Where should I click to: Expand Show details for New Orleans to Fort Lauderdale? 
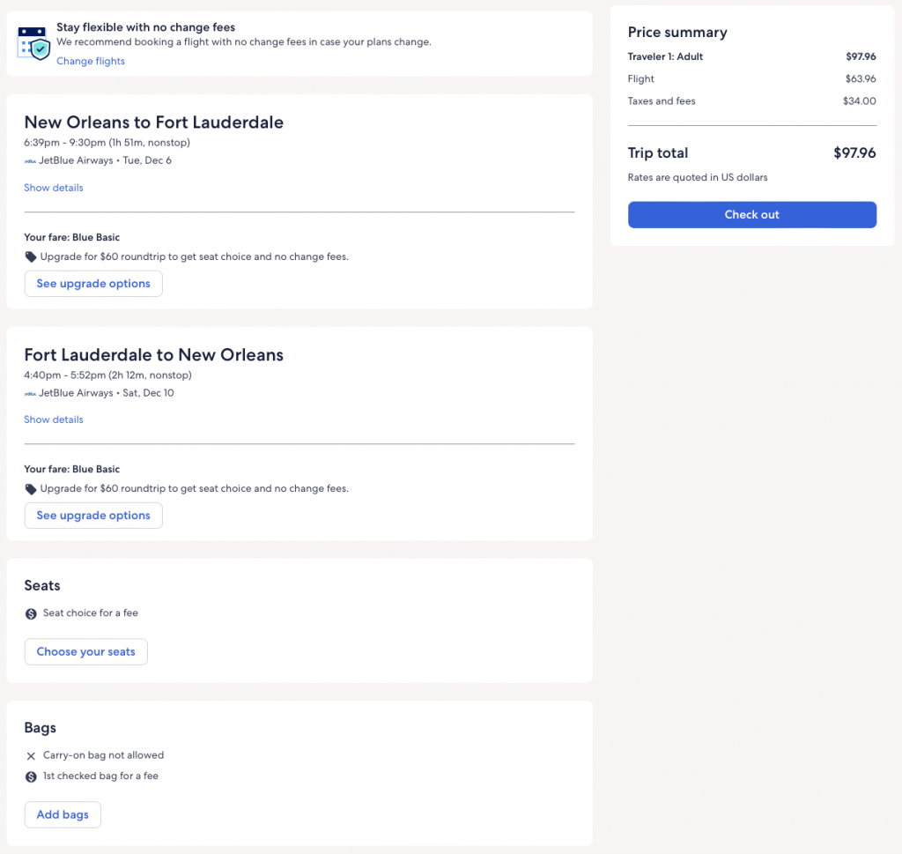coord(54,188)
